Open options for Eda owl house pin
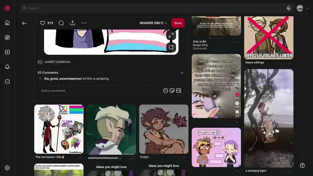 coord(80,158)
